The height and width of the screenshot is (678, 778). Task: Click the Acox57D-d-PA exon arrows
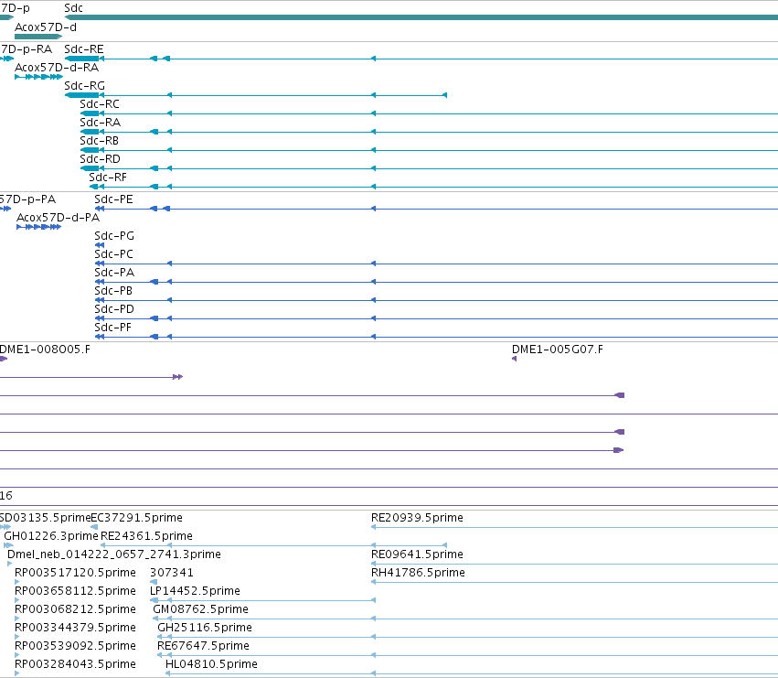(38, 227)
